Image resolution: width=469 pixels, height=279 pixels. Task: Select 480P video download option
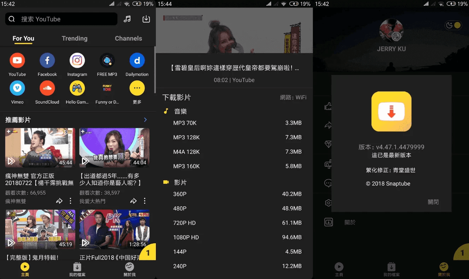[x=234, y=209]
